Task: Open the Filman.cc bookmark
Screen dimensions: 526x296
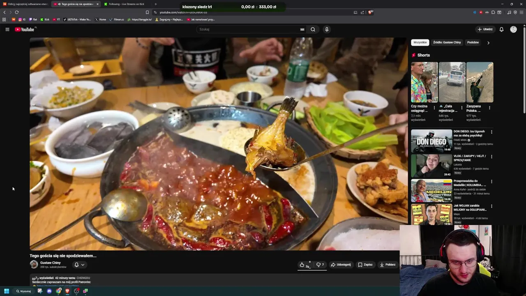Action: tap(117, 19)
